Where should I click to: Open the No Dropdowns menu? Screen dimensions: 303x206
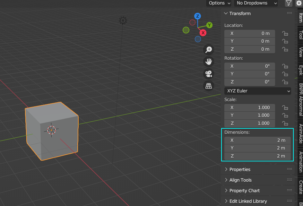tap(256, 3)
